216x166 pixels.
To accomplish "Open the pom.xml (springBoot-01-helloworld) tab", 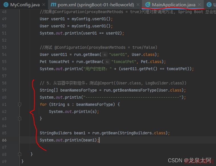I will 96,5.
